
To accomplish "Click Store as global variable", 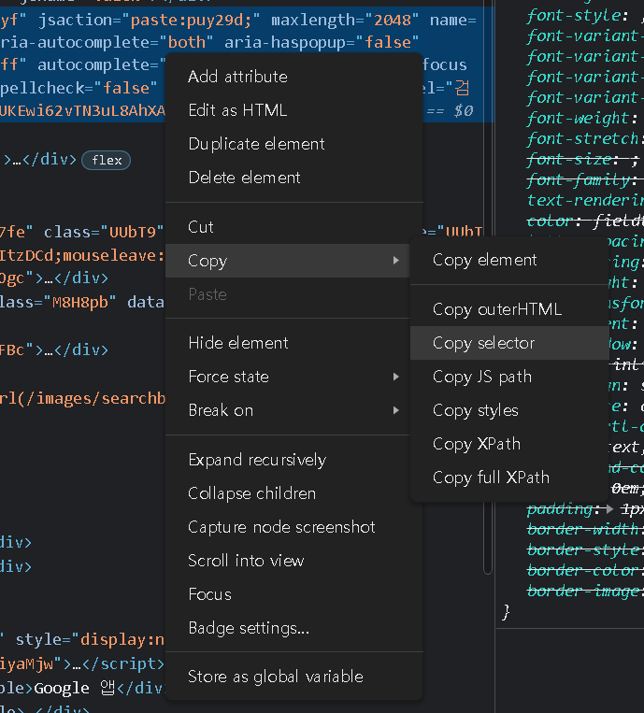I will tap(293, 677).
